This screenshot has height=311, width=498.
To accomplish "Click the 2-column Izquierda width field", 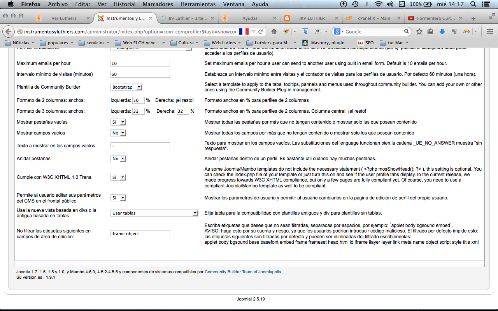I will (x=139, y=100).
